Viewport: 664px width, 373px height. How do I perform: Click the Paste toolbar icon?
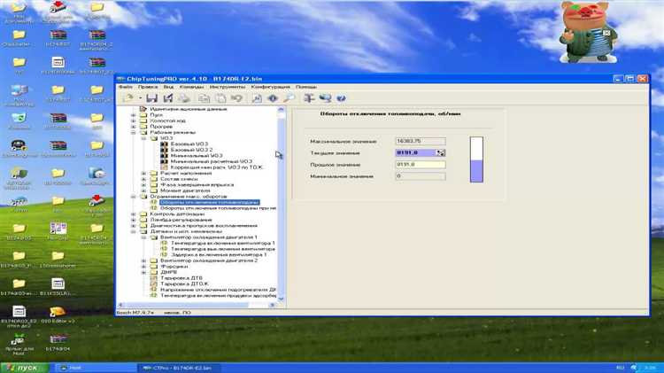click(x=220, y=98)
